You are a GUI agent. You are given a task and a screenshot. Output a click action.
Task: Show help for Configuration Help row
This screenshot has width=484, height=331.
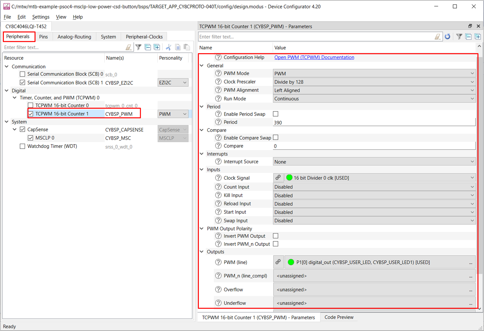coord(218,57)
